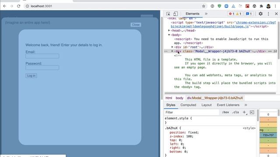The height and width of the screenshot is (157, 280).
Task: Expand the head element node
Action: pyautogui.click(x=169, y=31)
